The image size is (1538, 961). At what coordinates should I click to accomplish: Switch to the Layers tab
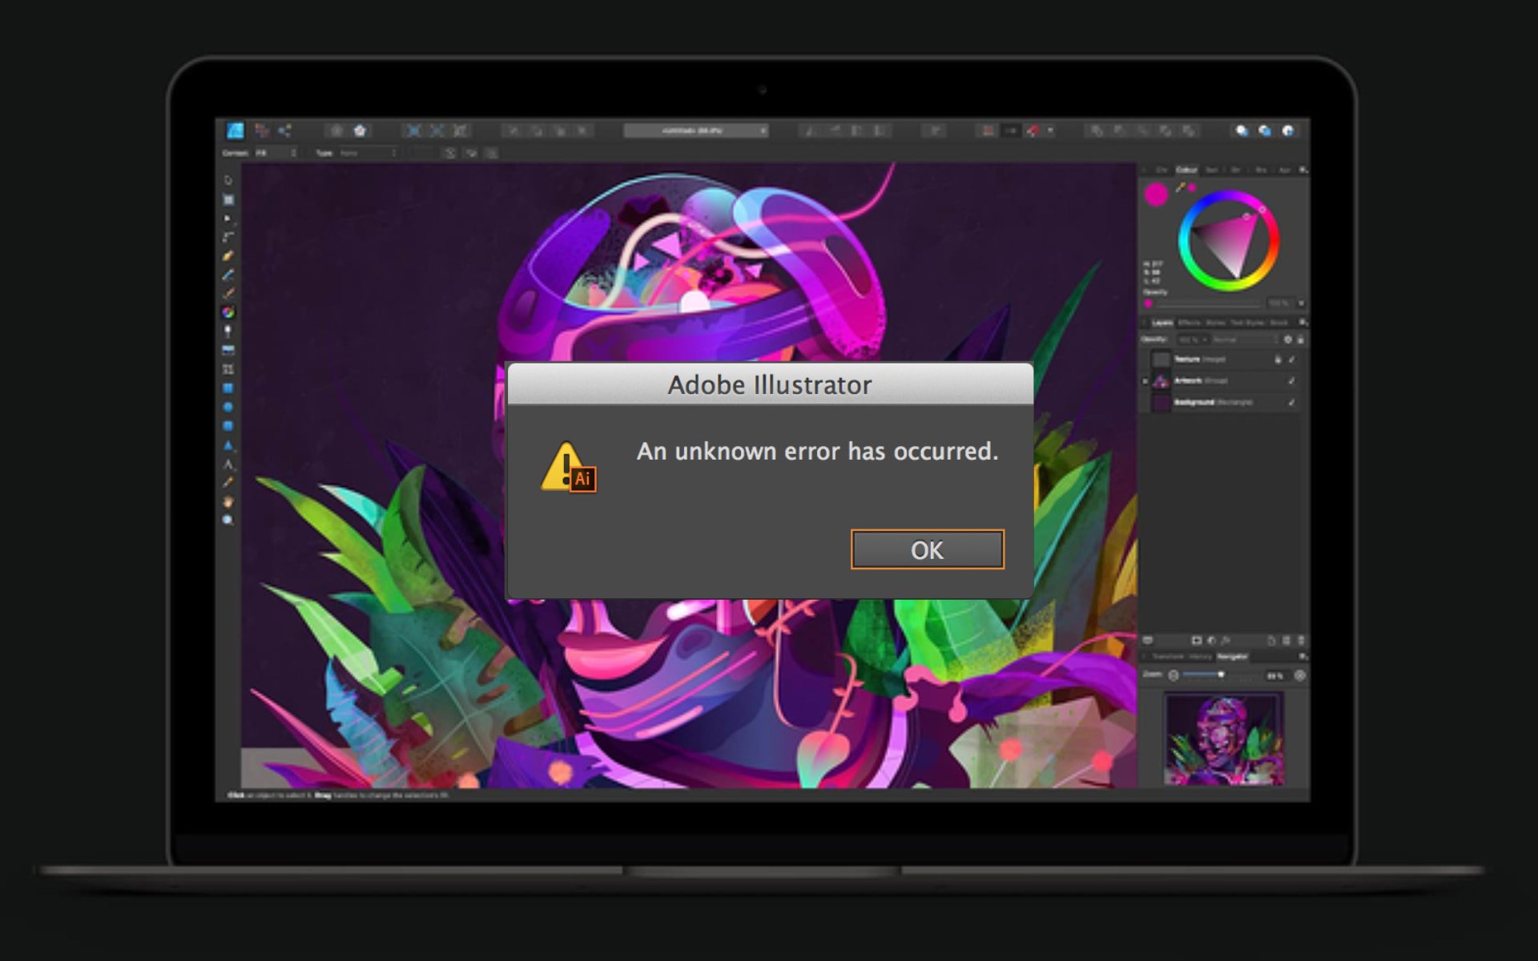(x=1162, y=323)
